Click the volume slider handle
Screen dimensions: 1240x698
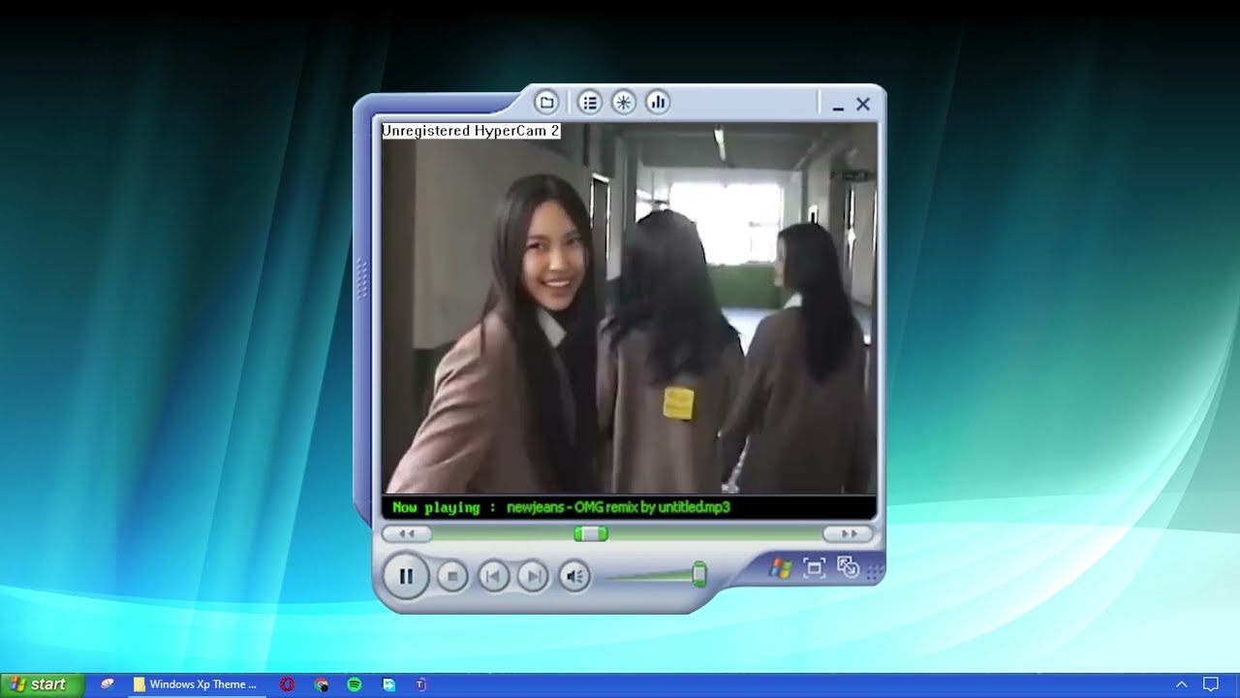[699, 575]
